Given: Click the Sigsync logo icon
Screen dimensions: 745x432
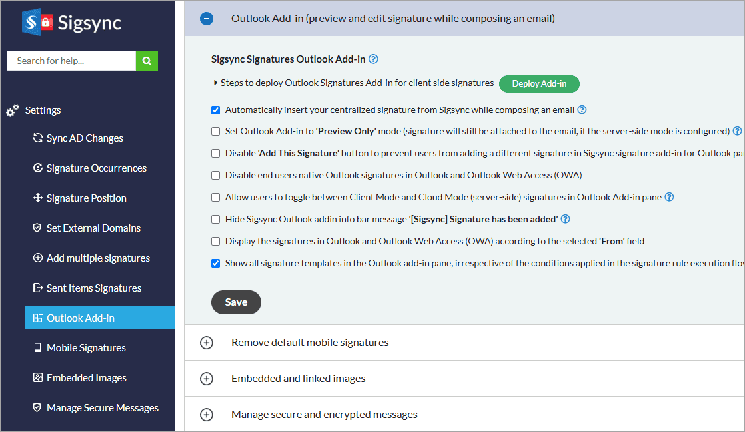Looking at the screenshot, I should pyautogui.click(x=37, y=22).
